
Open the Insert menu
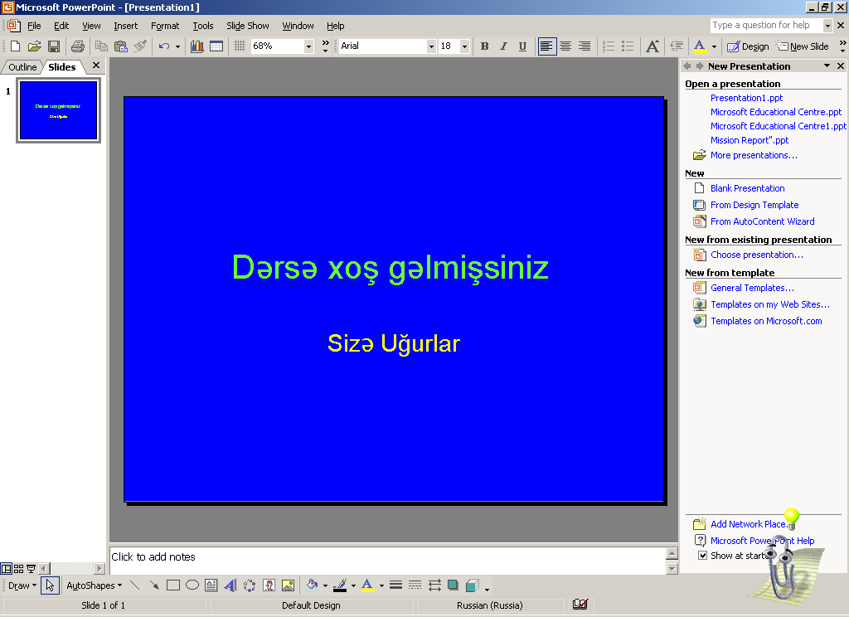(126, 26)
